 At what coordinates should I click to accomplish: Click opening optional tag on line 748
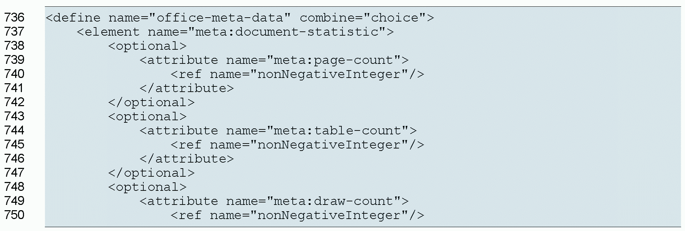147,187
